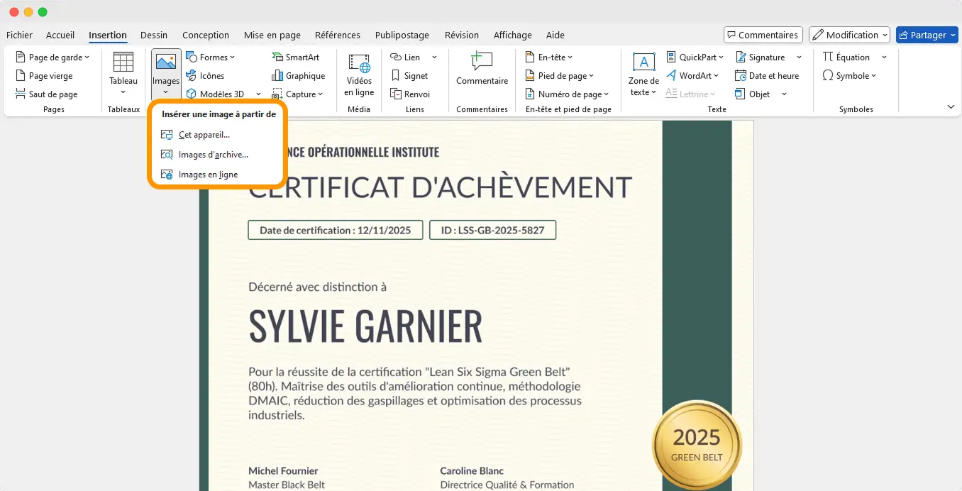Image resolution: width=962 pixels, height=491 pixels.
Task: Click the Partager button
Action: tap(927, 35)
